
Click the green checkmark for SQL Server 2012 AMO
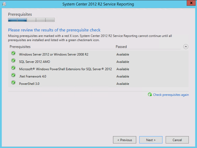(13, 61)
